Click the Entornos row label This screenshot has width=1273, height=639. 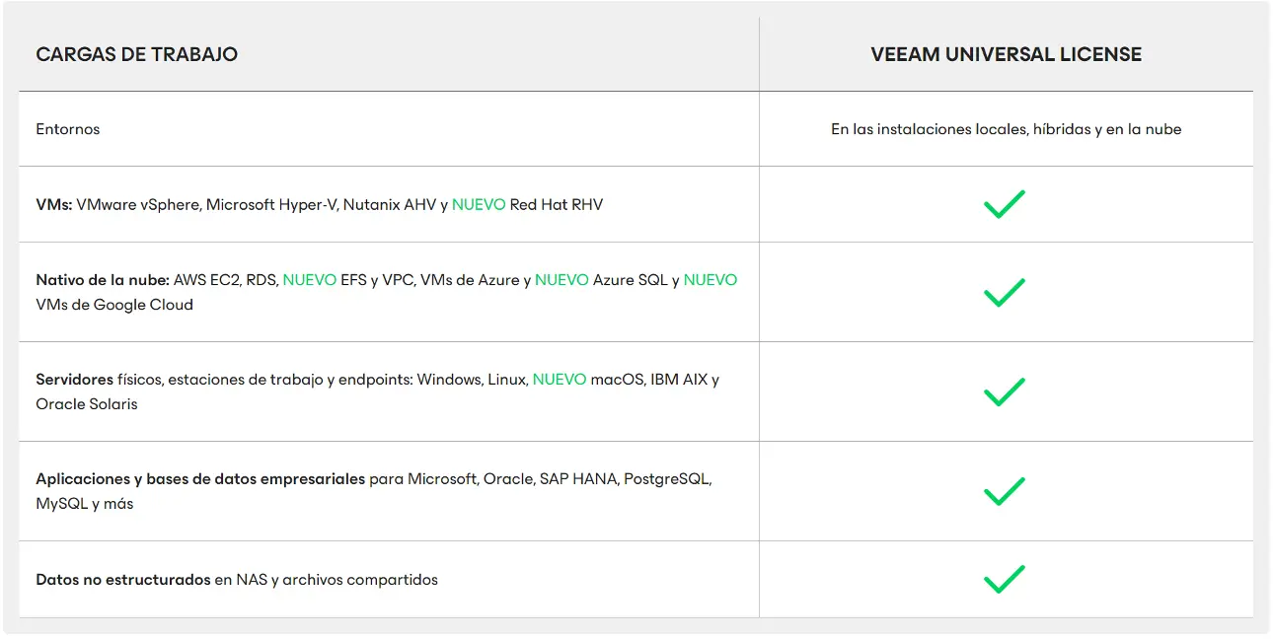(x=68, y=129)
